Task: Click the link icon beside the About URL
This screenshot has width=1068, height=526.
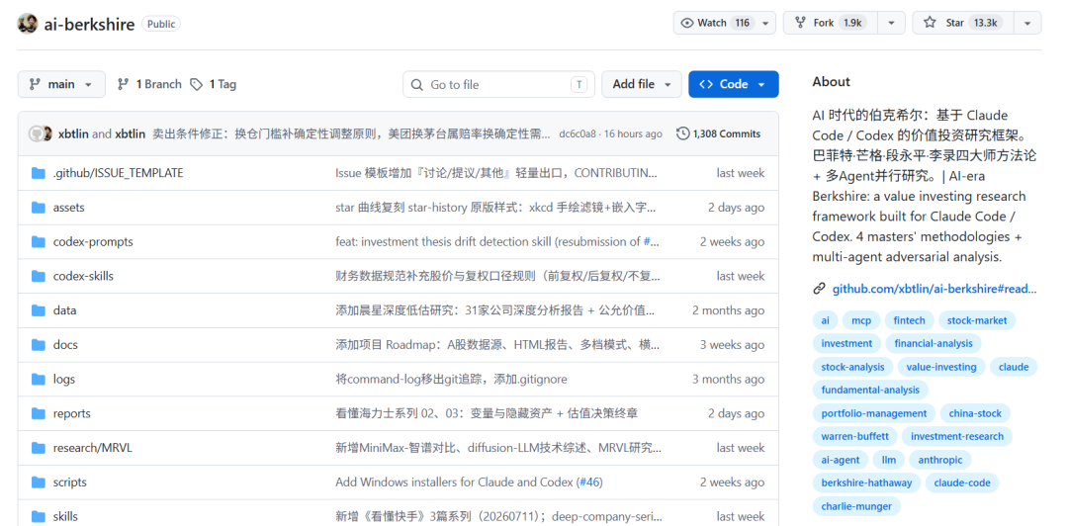Action: click(820, 289)
